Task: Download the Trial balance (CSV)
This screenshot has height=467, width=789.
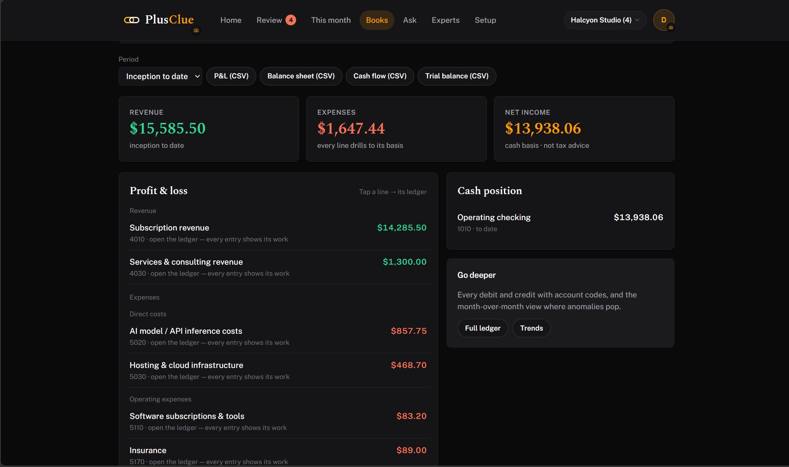Action: [x=457, y=76]
